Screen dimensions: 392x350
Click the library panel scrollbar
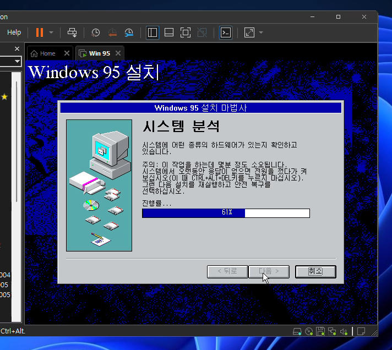(x=17, y=141)
